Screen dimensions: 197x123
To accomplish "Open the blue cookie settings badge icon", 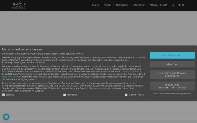I will tap(6, 117).
